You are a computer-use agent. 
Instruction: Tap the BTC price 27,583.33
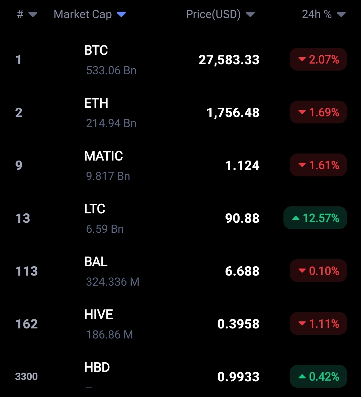click(229, 60)
